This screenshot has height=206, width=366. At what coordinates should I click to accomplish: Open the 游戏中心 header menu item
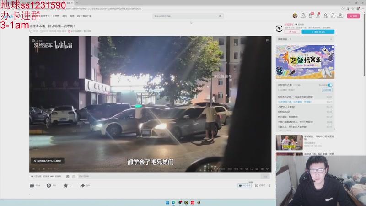click(x=45, y=16)
